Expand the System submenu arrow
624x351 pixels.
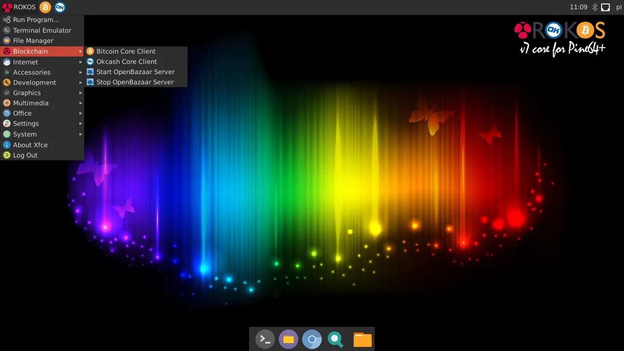click(80, 134)
